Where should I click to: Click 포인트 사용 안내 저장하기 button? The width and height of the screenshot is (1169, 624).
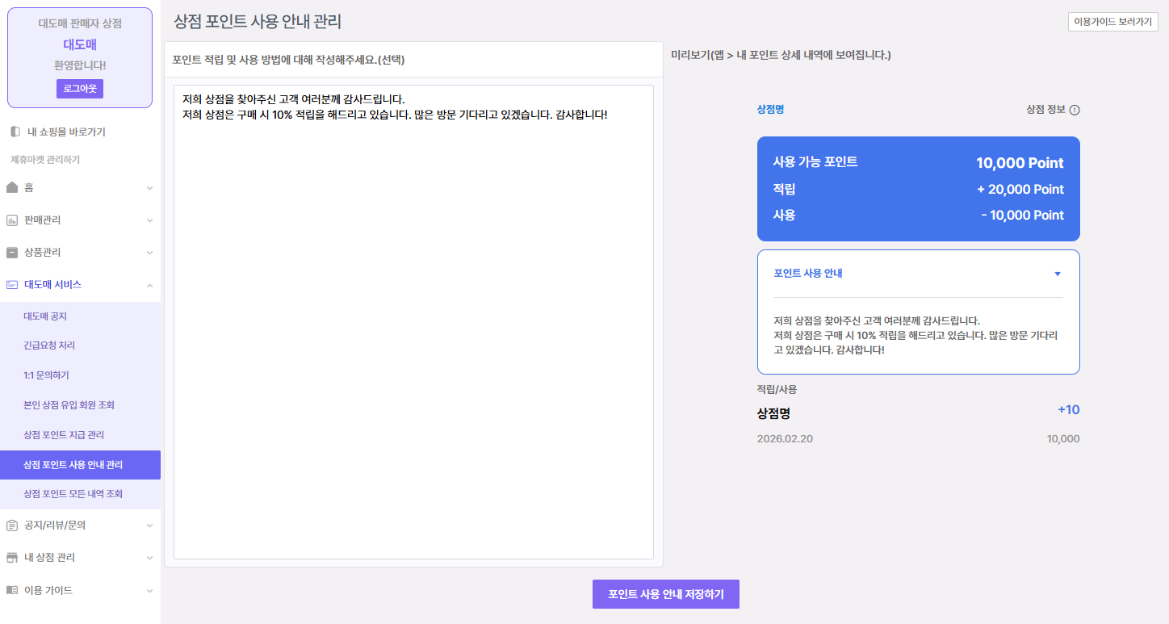[x=665, y=594]
